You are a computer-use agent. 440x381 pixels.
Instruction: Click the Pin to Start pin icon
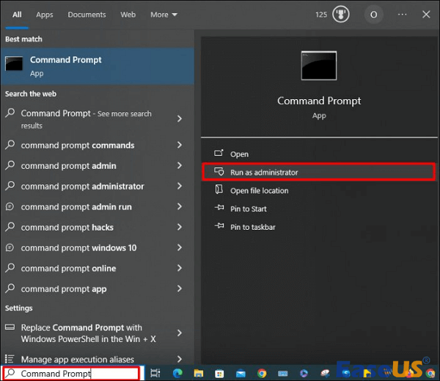pos(219,208)
